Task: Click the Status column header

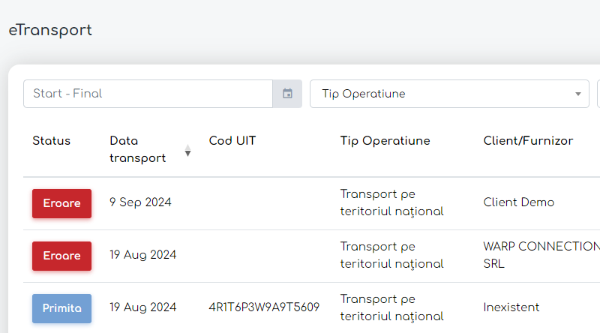Action: click(51, 141)
